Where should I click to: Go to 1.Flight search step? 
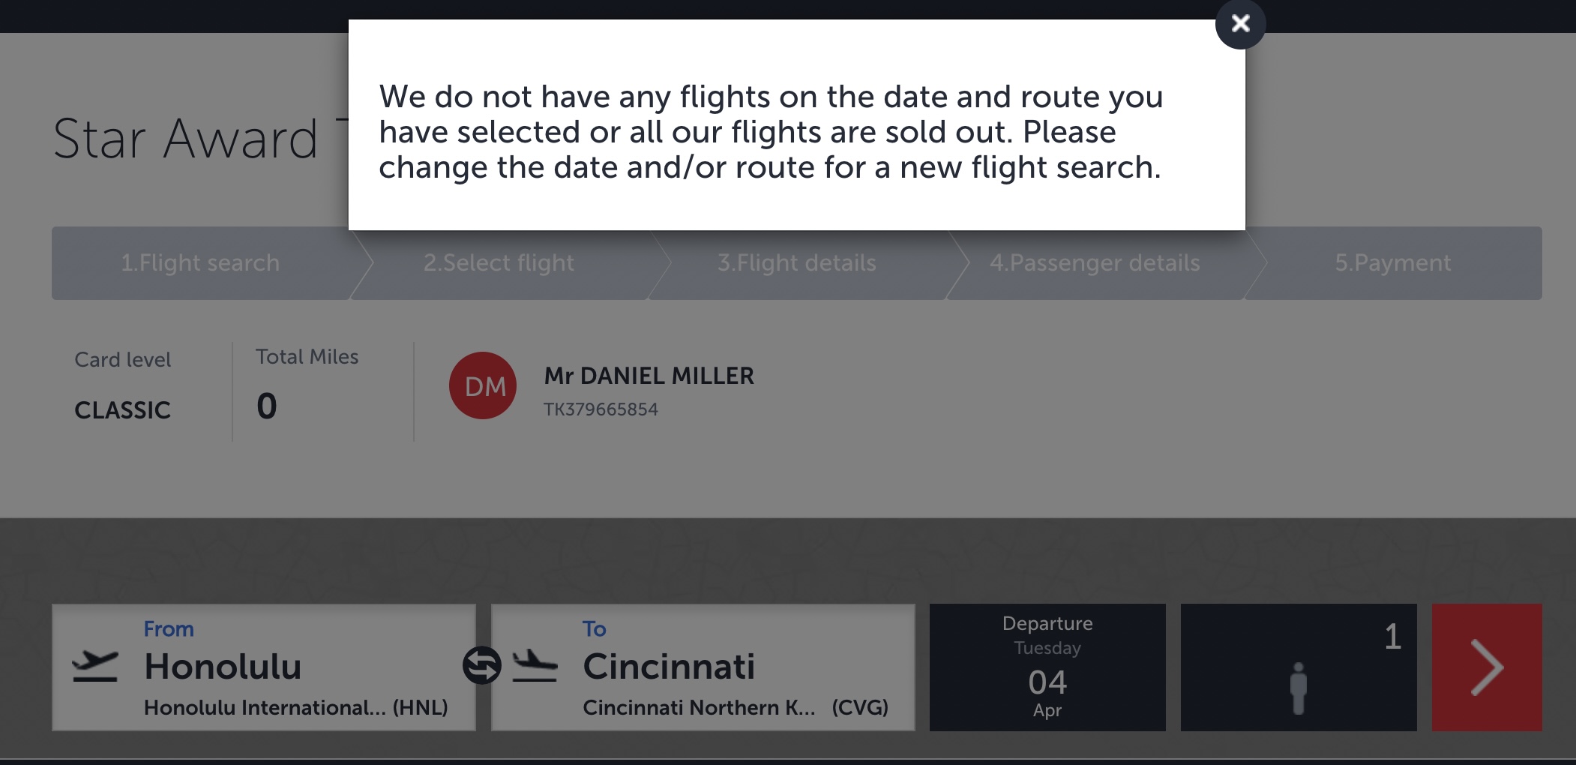click(x=200, y=263)
